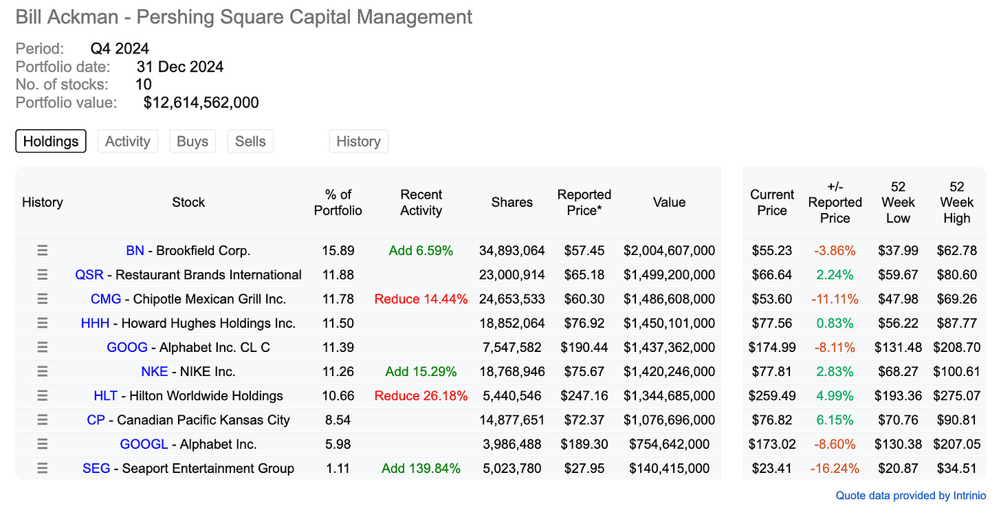Click the 'Reduce 14.44%' activity cell
Screen dimensions: 1001x508
(421, 299)
